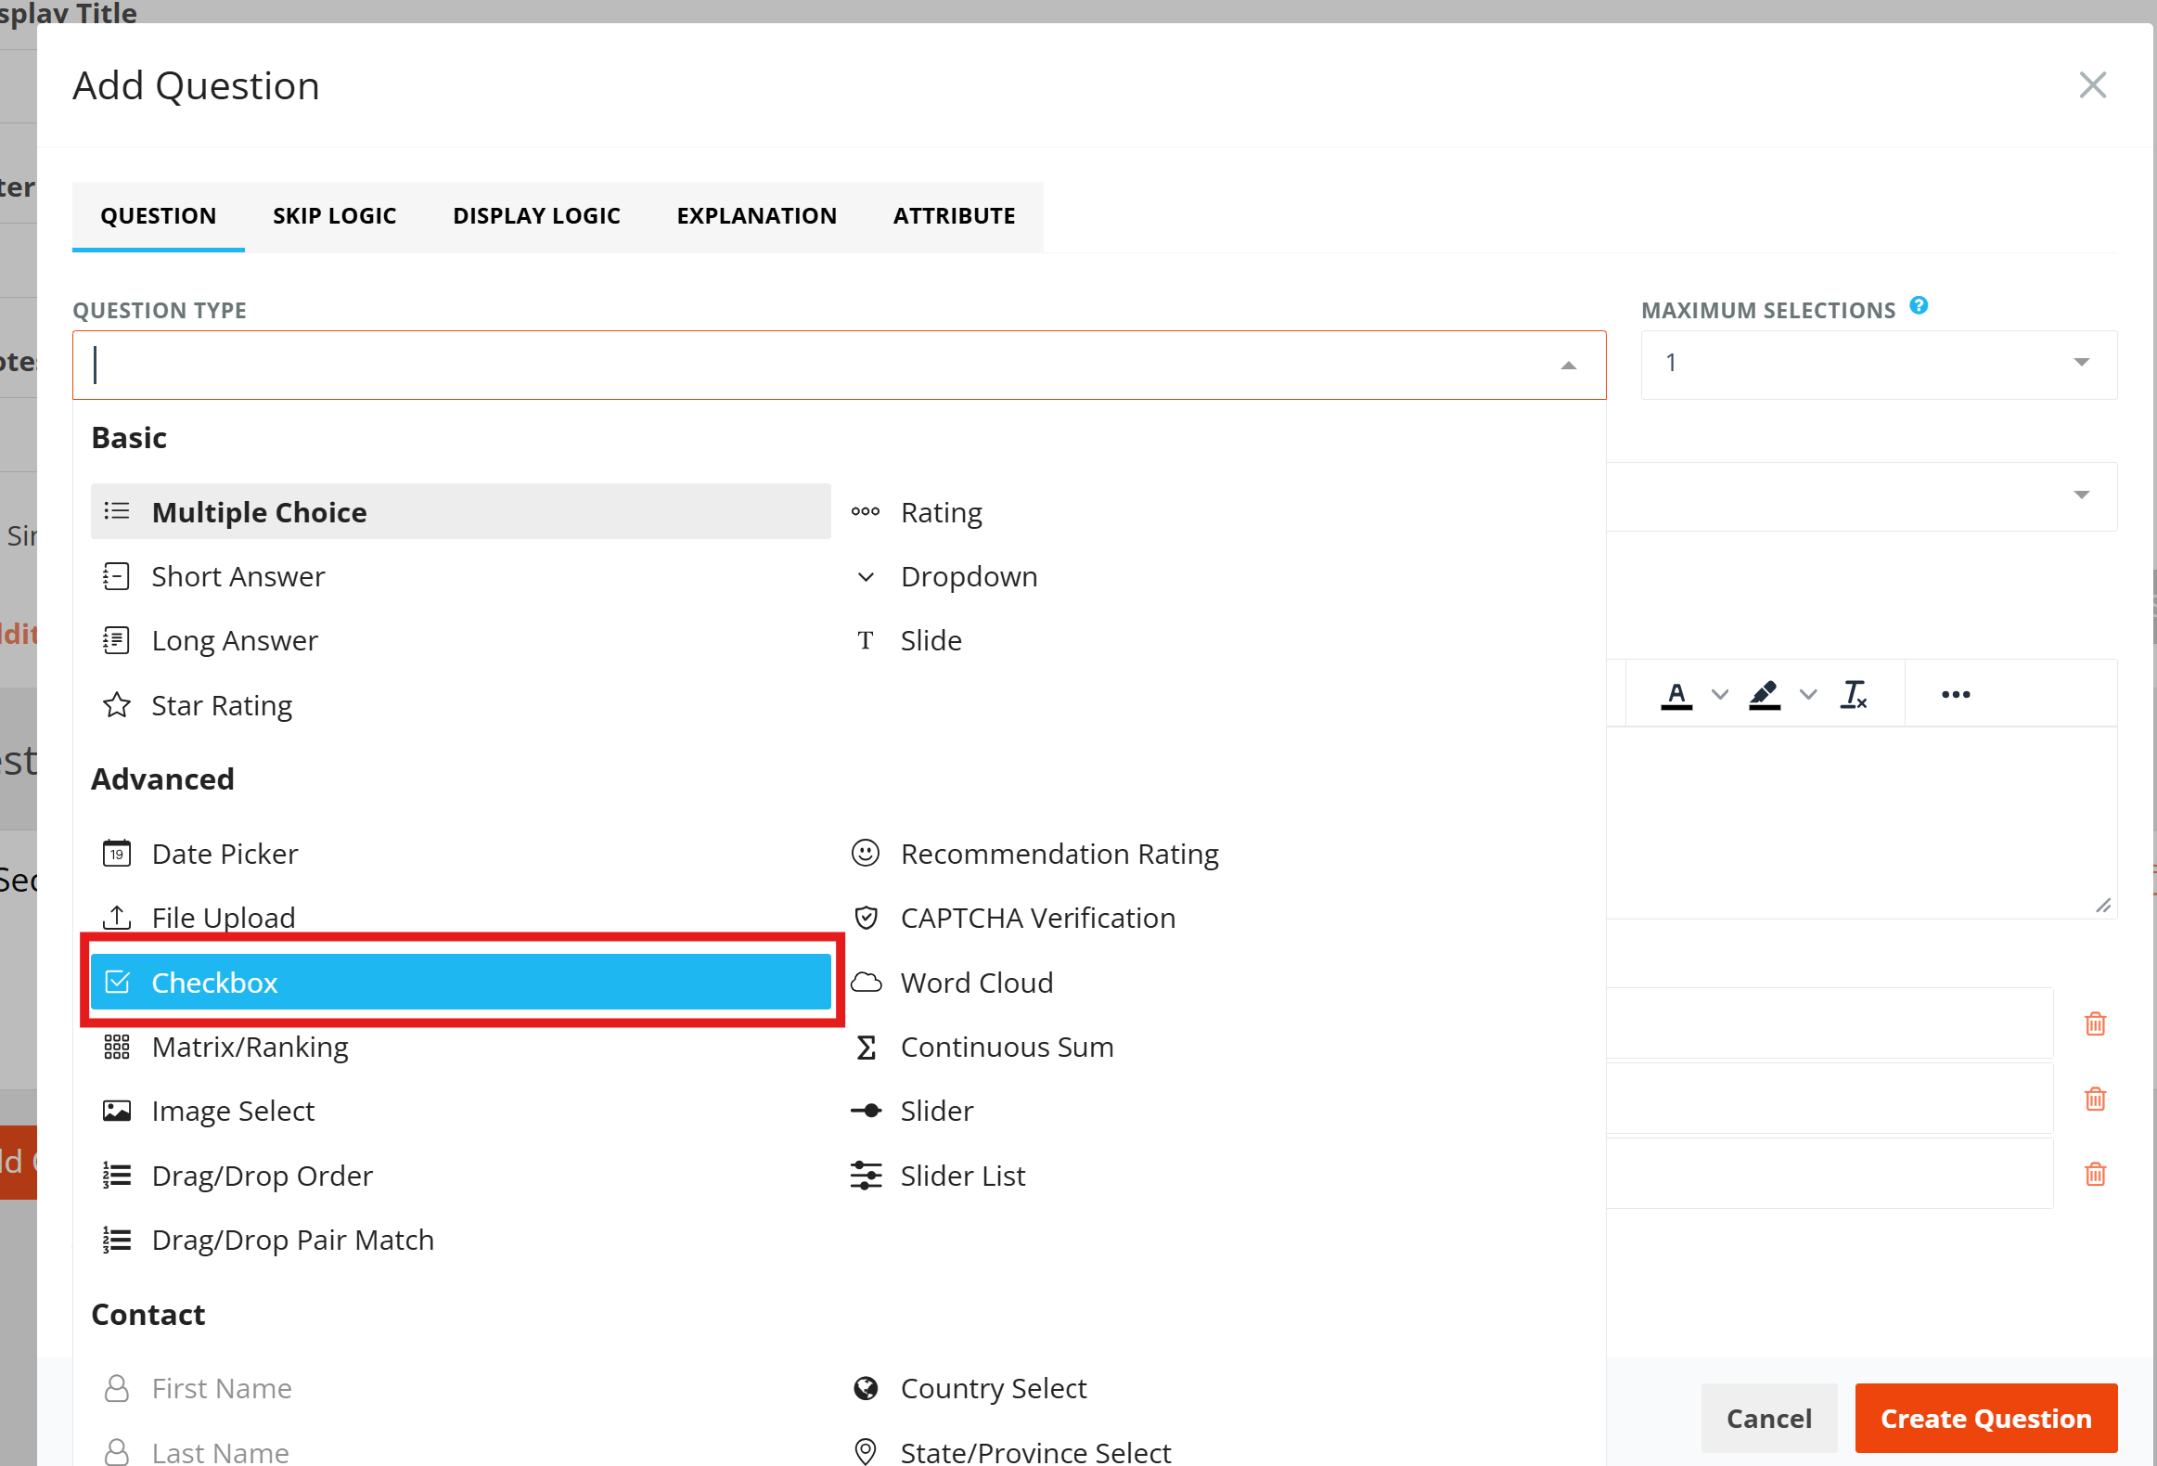Open the Display Logic tab
This screenshot has width=2157, height=1466.
(536, 215)
